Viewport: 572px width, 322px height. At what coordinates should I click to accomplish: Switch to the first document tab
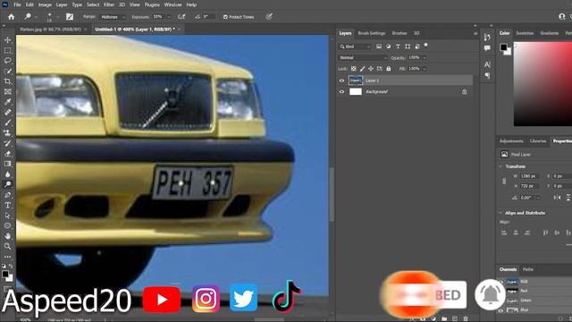pos(51,30)
